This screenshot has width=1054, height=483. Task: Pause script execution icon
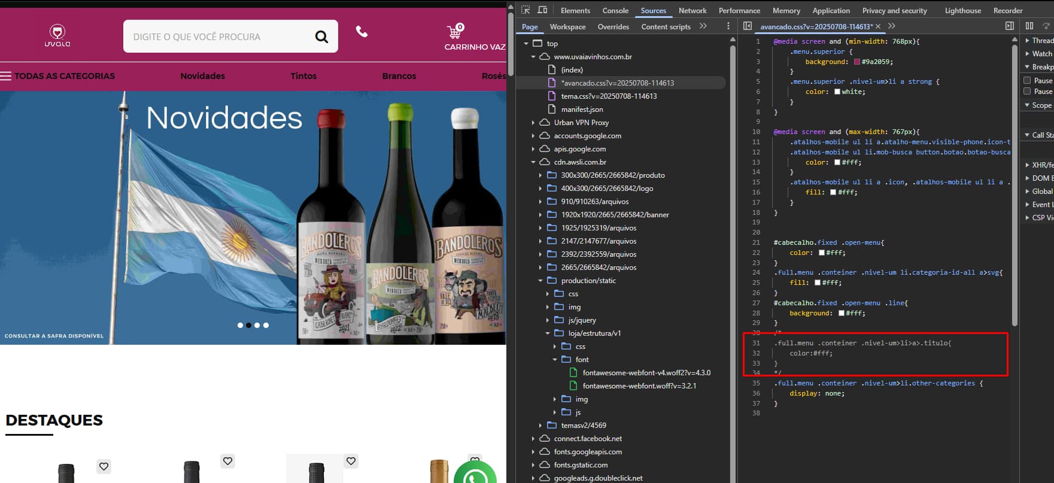(1029, 26)
